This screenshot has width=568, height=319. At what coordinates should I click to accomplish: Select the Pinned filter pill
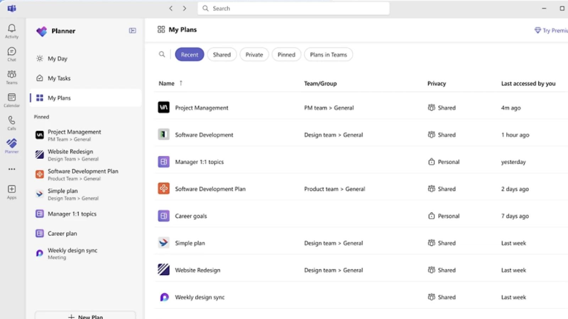tap(286, 55)
